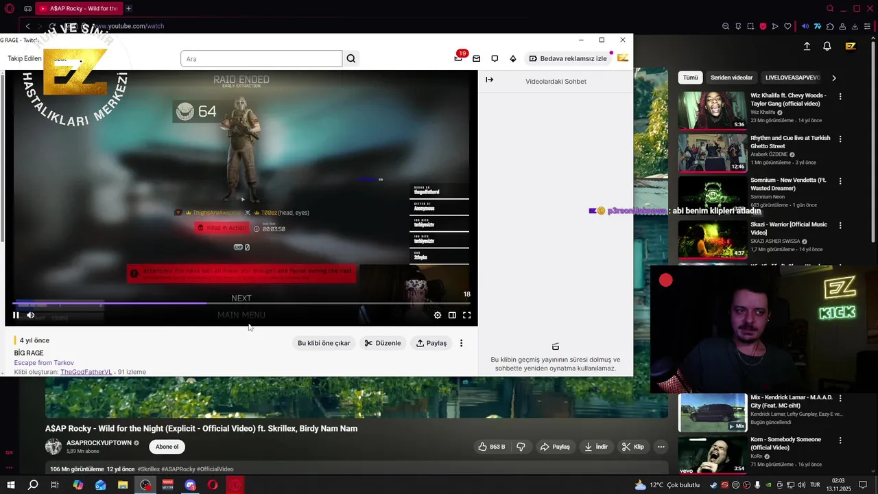Click 'Bu klibi öne çıkar' button

(x=324, y=343)
